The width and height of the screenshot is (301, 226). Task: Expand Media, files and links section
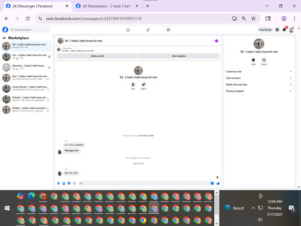click(259, 84)
